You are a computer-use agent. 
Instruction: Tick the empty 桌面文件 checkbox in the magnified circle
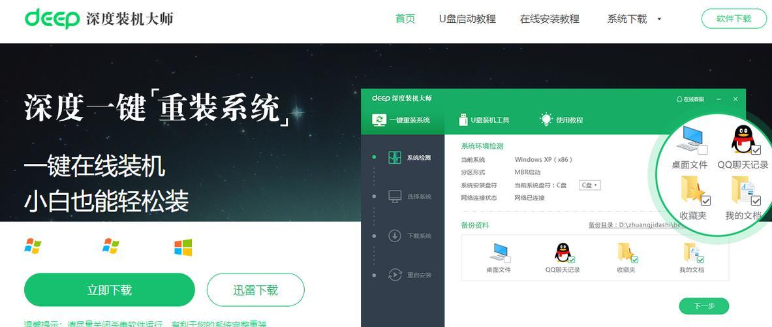click(x=703, y=149)
